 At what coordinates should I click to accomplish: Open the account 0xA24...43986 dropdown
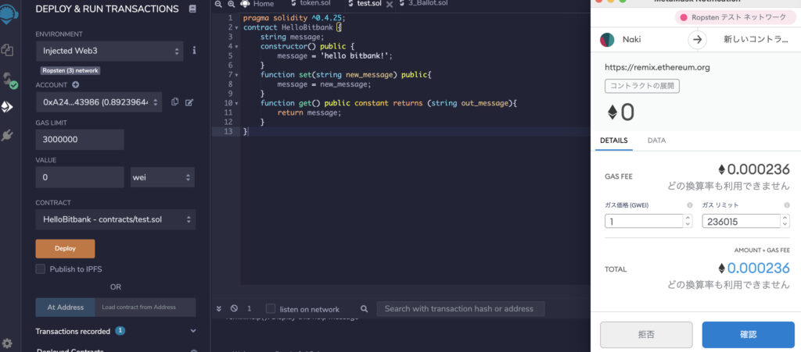click(99, 102)
